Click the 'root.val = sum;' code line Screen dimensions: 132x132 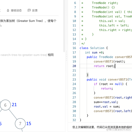click(107, 106)
